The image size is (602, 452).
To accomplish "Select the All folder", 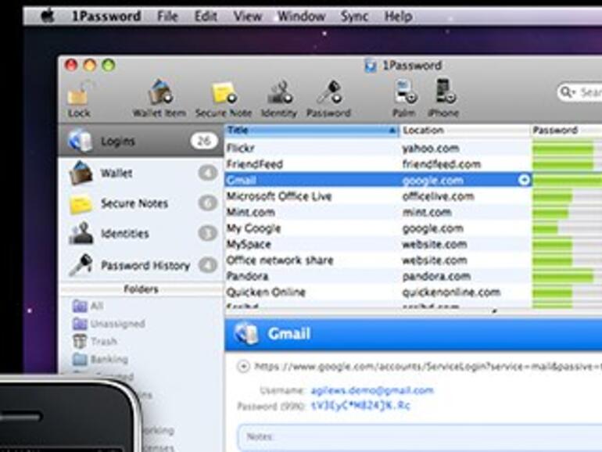I will [88, 306].
